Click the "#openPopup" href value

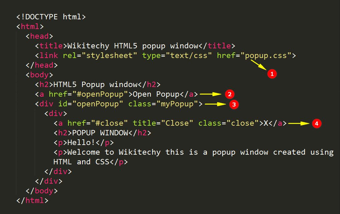click(x=100, y=94)
